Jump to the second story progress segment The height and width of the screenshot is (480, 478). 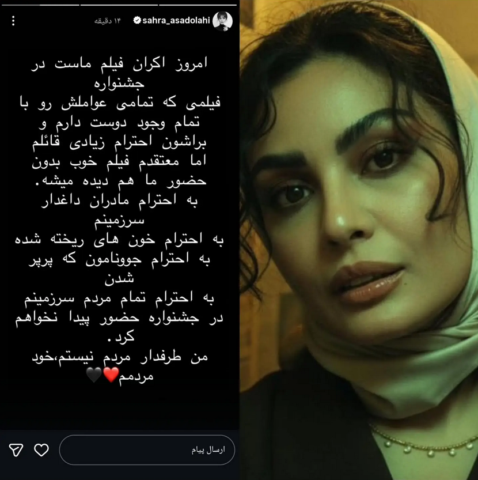click(119, 5)
